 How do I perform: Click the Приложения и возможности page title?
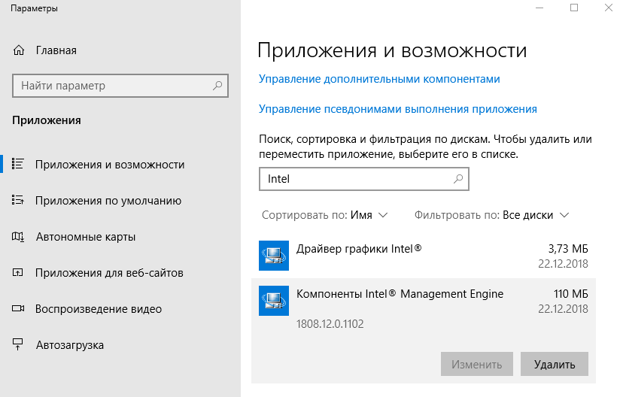coord(392,50)
